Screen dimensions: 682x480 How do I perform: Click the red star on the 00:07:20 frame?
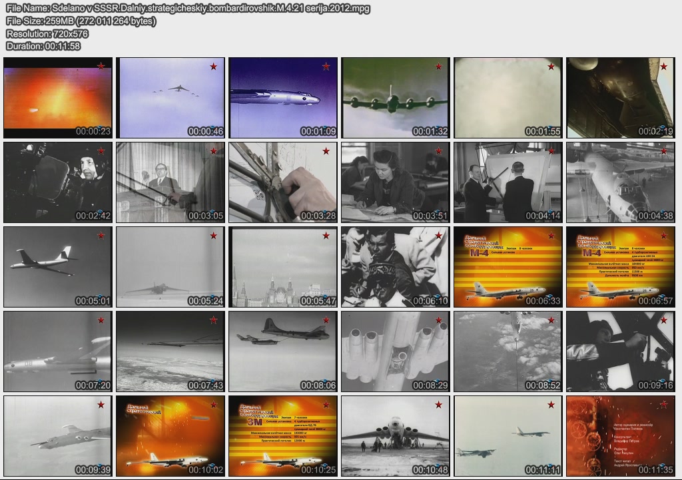(x=101, y=320)
